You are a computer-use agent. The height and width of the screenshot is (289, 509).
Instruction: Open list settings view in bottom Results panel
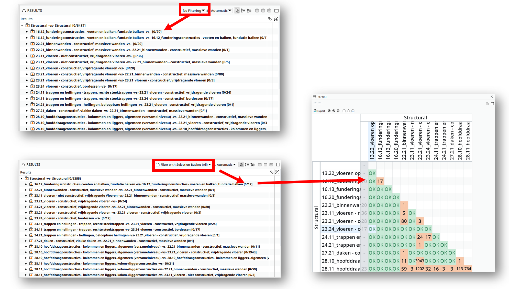coord(252,165)
